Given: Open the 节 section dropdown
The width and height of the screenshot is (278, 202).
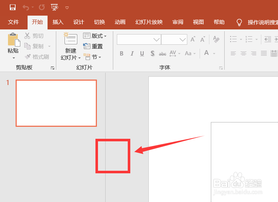Looking at the screenshot, I should (92, 57).
